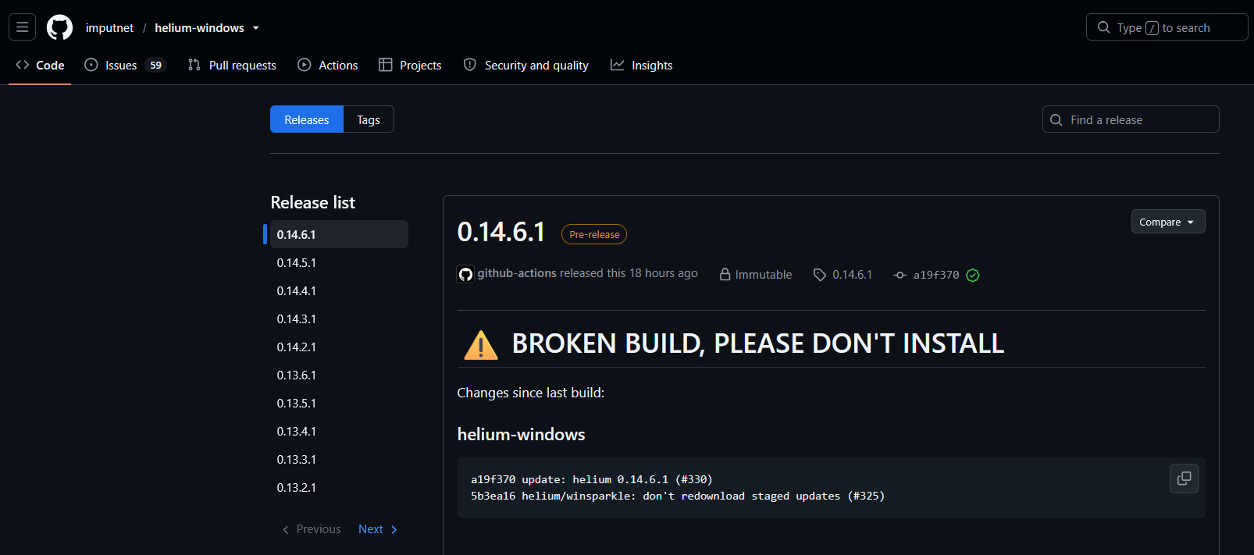
Task: Select release 0.14.5.1 in the list
Action: 339,262
